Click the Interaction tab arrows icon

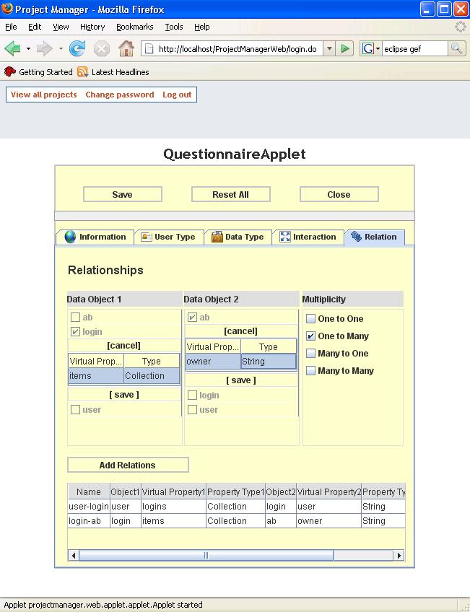point(285,237)
